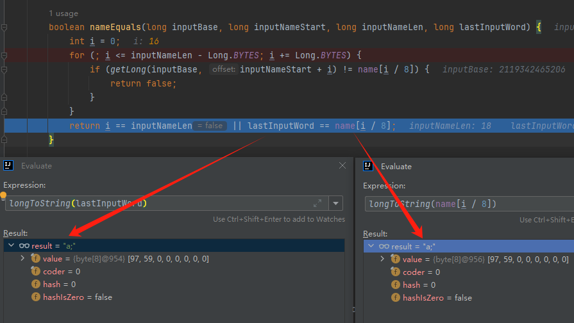Collapse the right result = "a;" node

(371, 246)
